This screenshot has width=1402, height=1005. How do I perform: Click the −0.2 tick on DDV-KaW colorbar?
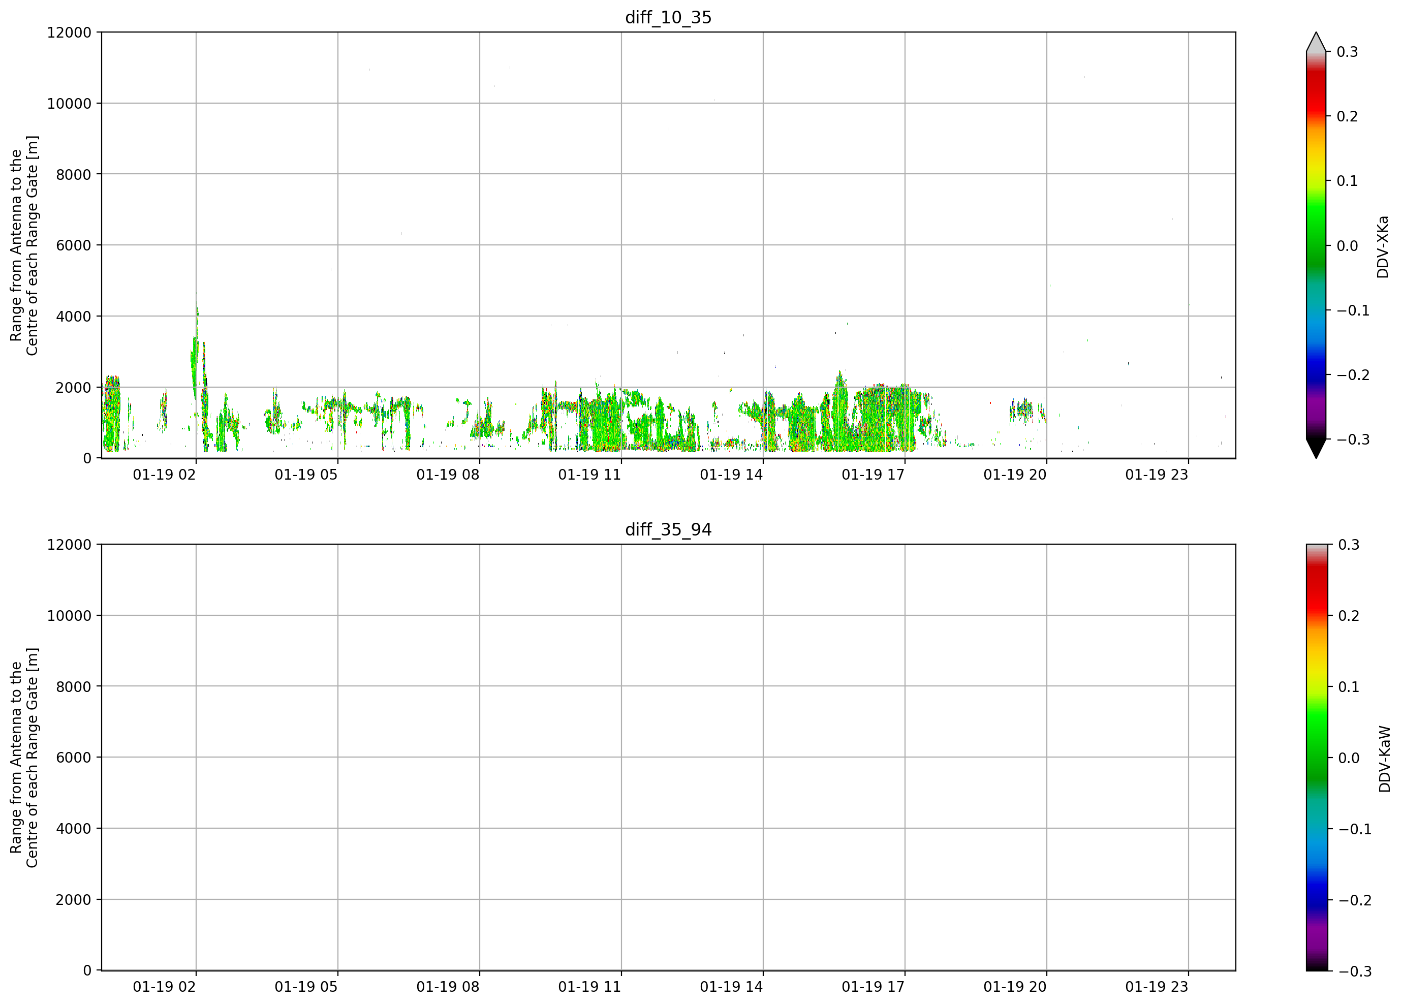(x=1354, y=900)
